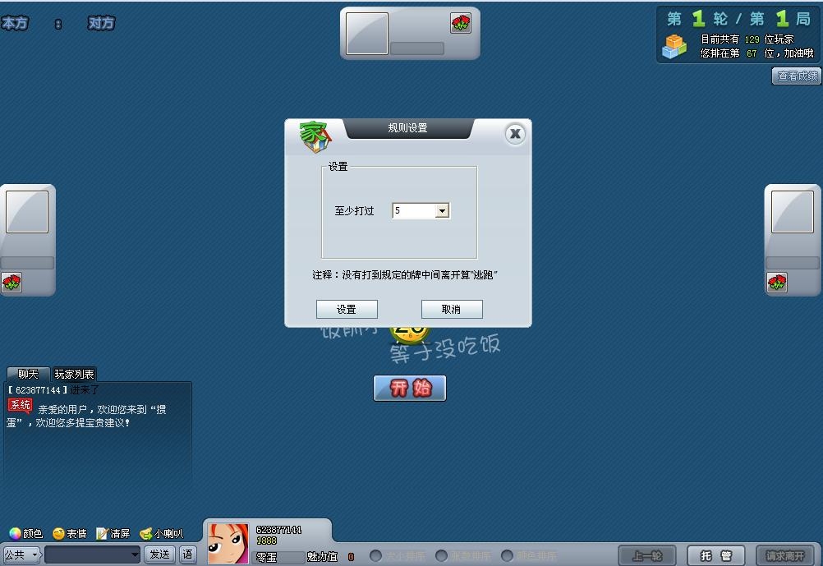This screenshot has height=566, width=823.
Task: Switch to the 玩家列表 tab
Action: pyautogui.click(x=74, y=375)
